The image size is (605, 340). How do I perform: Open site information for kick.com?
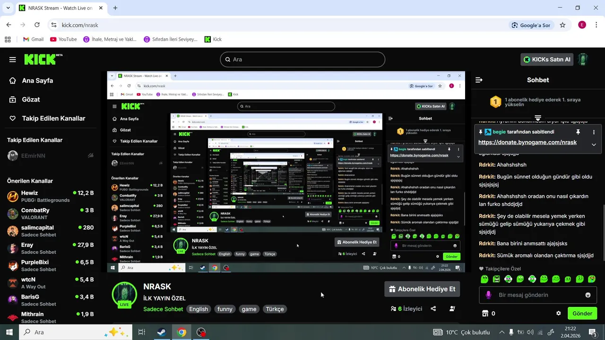pos(54,25)
